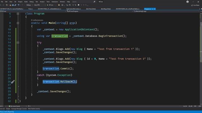Open the File menu
Screen dimensions: 202x113
(x=2, y=2)
